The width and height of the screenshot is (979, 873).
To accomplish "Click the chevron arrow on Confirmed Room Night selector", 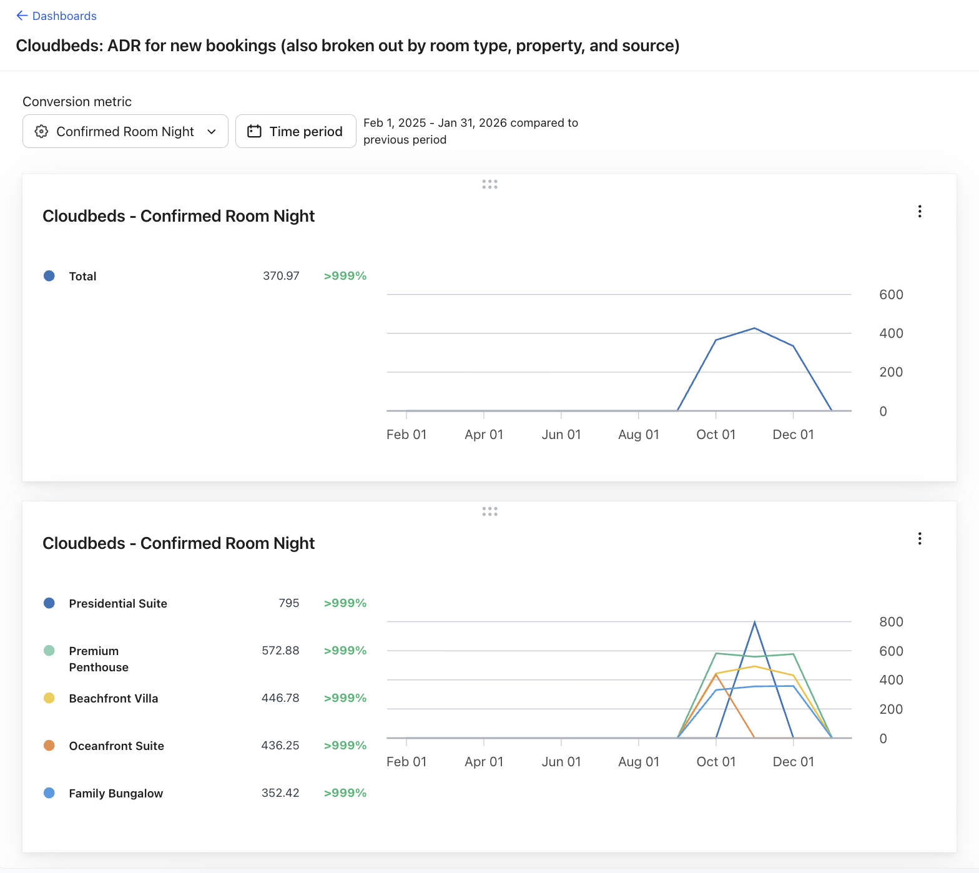I will coord(212,131).
